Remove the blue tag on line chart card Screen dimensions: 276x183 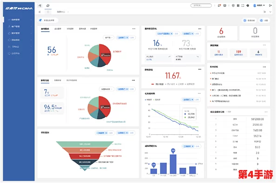pyautogui.click(x=192, y=100)
